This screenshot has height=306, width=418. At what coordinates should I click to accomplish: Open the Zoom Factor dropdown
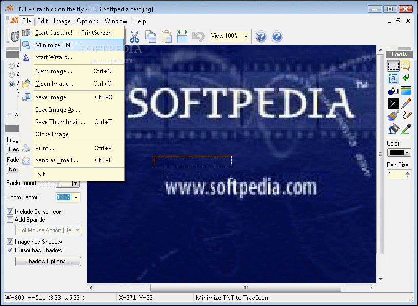point(76,198)
